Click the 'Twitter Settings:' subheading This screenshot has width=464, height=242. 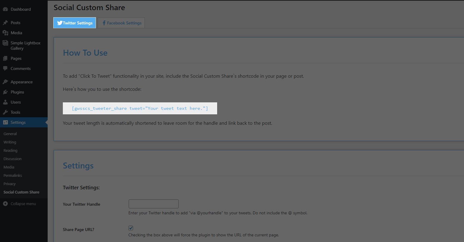(x=81, y=188)
